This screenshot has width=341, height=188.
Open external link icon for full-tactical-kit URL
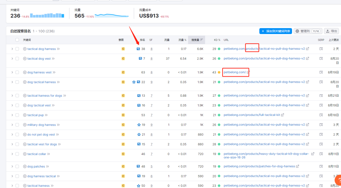pos(282,115)
